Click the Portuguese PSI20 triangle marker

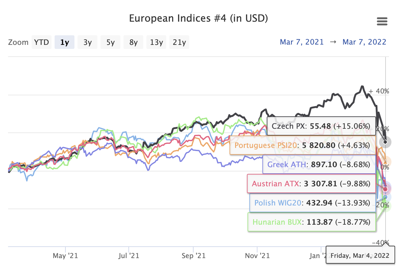[386, 162]
